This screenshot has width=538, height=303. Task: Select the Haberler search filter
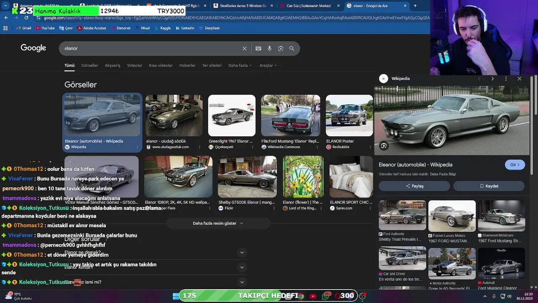(x=187, y=66)
